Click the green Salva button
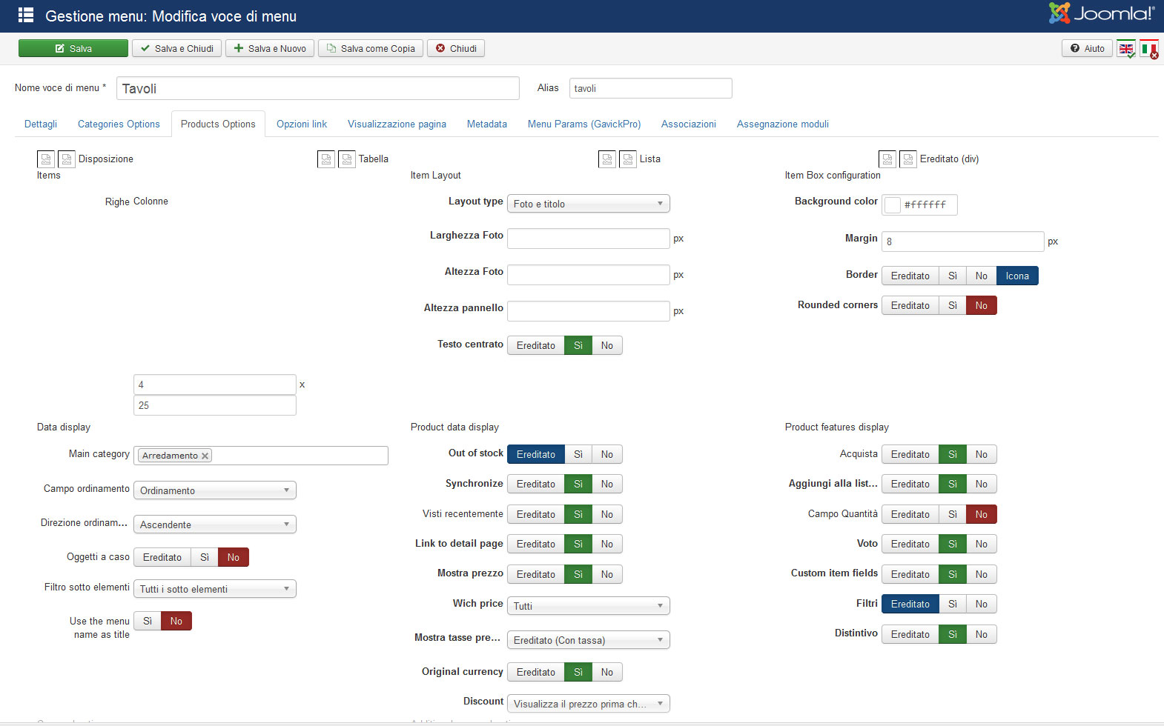 pyautogui.click(x=73, y=48)
